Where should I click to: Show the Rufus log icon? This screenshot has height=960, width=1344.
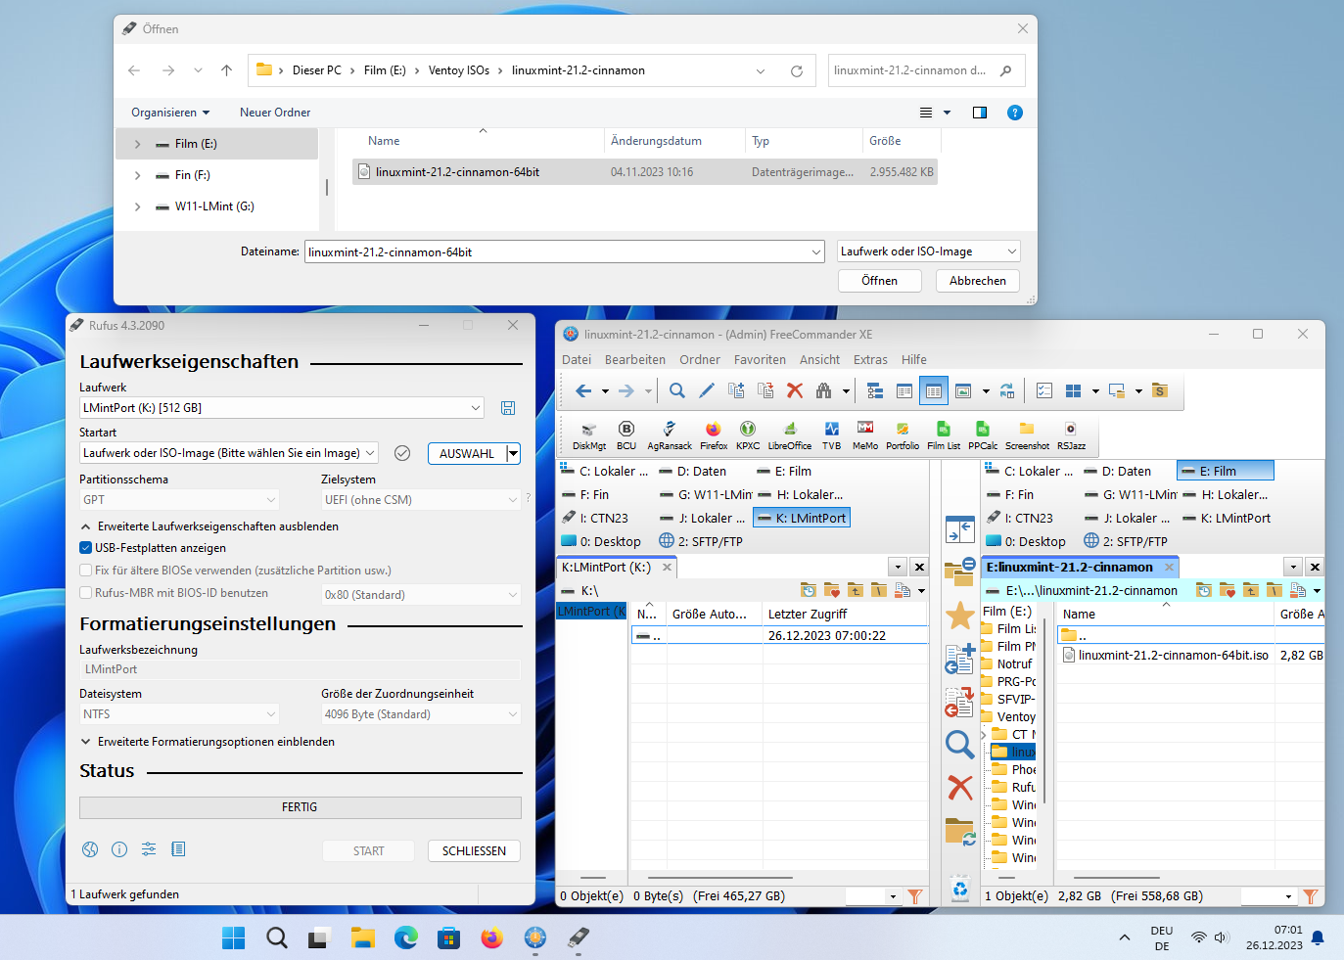click(178, 849)
